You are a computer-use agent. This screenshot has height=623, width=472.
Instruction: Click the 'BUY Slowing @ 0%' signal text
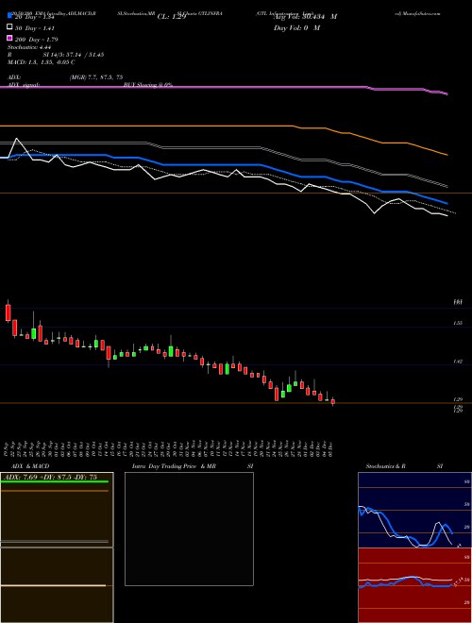click(148, 85)
